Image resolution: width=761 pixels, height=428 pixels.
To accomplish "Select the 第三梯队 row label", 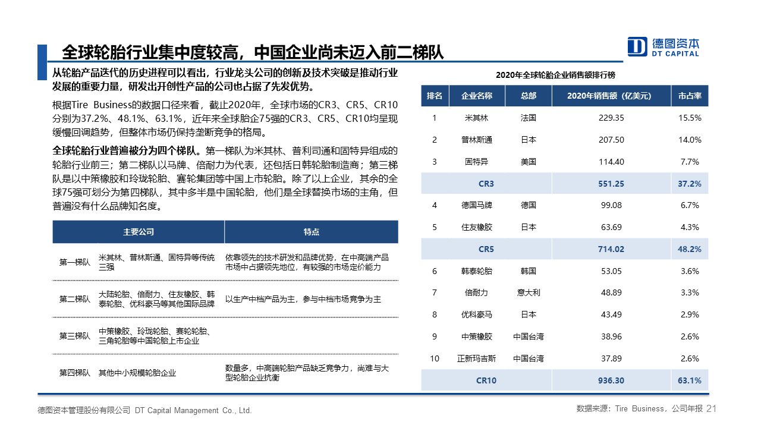I will tap(75, 336).
